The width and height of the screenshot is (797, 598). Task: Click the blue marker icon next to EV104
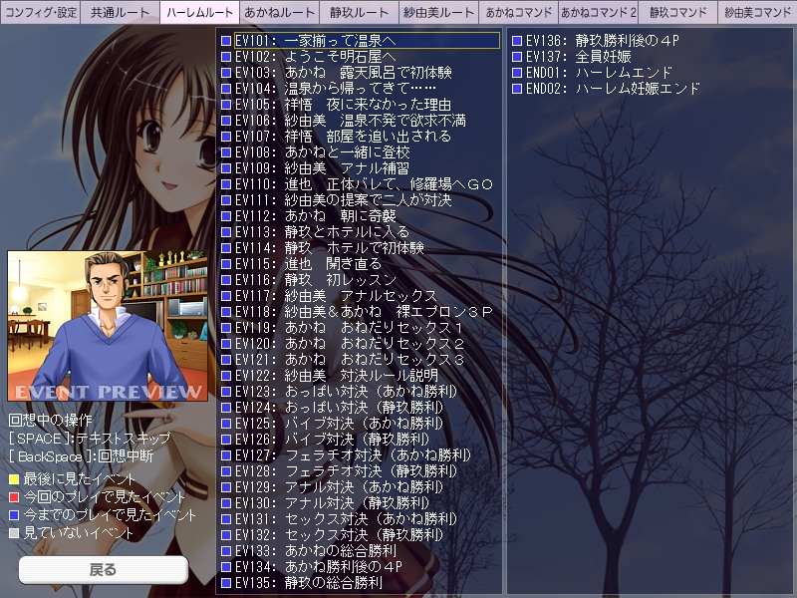(x=226, y=89)
